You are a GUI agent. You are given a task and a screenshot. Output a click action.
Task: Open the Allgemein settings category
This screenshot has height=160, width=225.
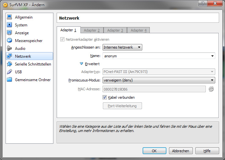[x=24, y=17]
